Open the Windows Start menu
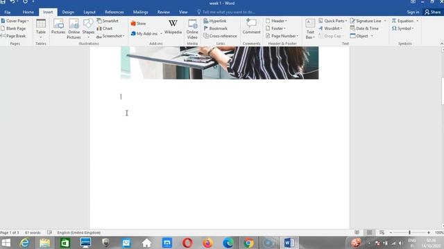The height and width of the screenshot is (249, 444). 6,243
